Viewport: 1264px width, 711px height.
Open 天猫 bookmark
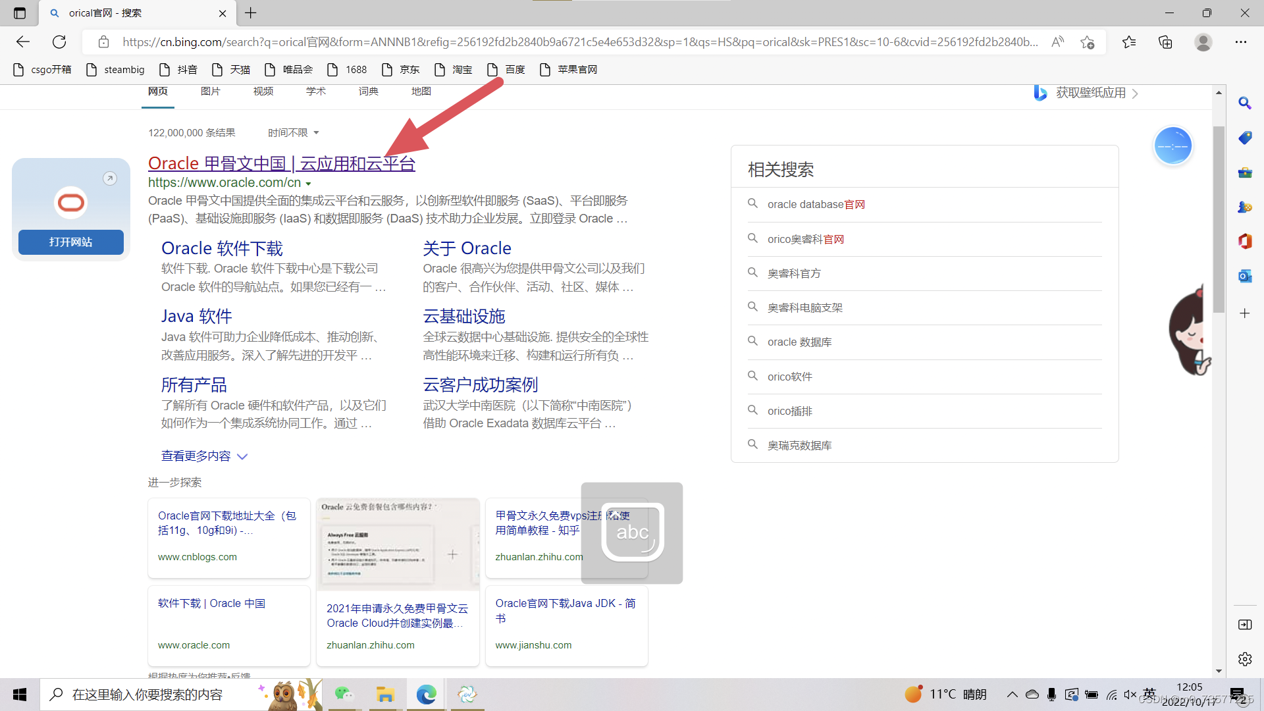230,69
